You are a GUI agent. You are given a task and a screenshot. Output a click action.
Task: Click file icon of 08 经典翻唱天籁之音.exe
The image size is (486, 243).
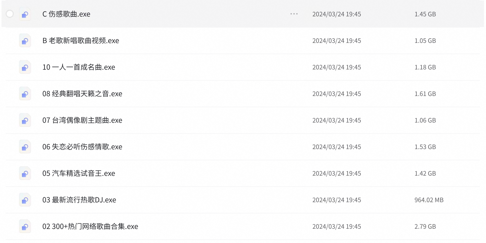(x=25, y=94)
